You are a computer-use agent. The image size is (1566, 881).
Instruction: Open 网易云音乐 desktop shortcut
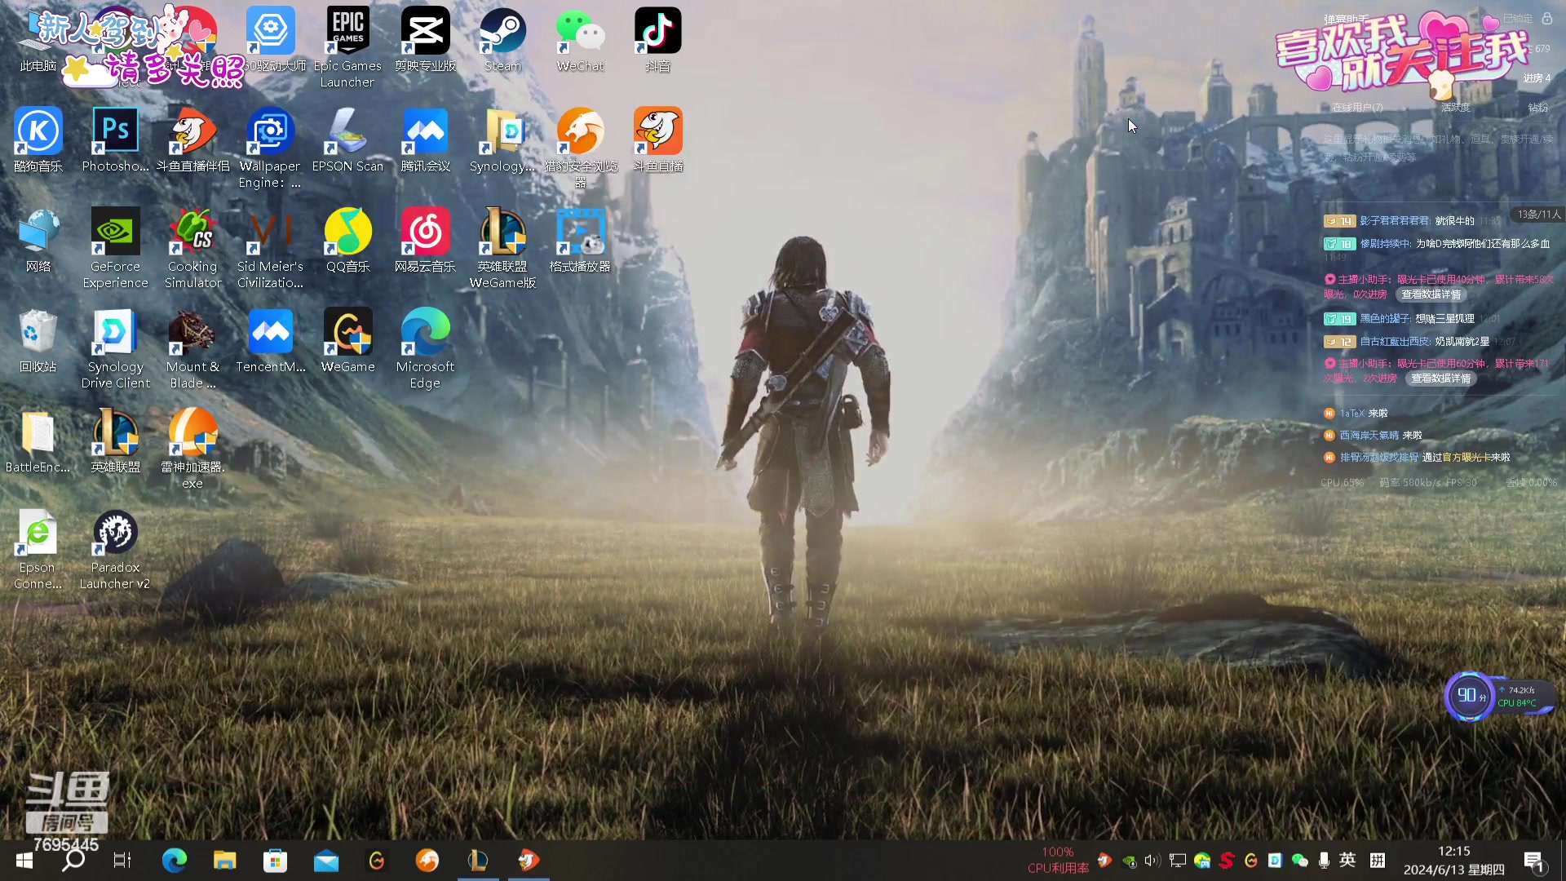pos(425,241)
